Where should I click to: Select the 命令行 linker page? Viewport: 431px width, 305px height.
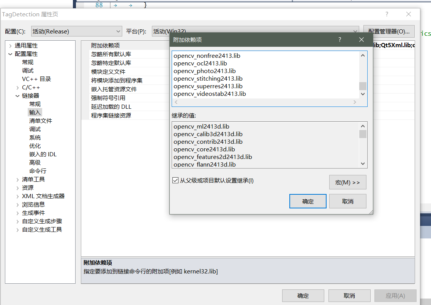pyautogui.click(x=38, y=171)
